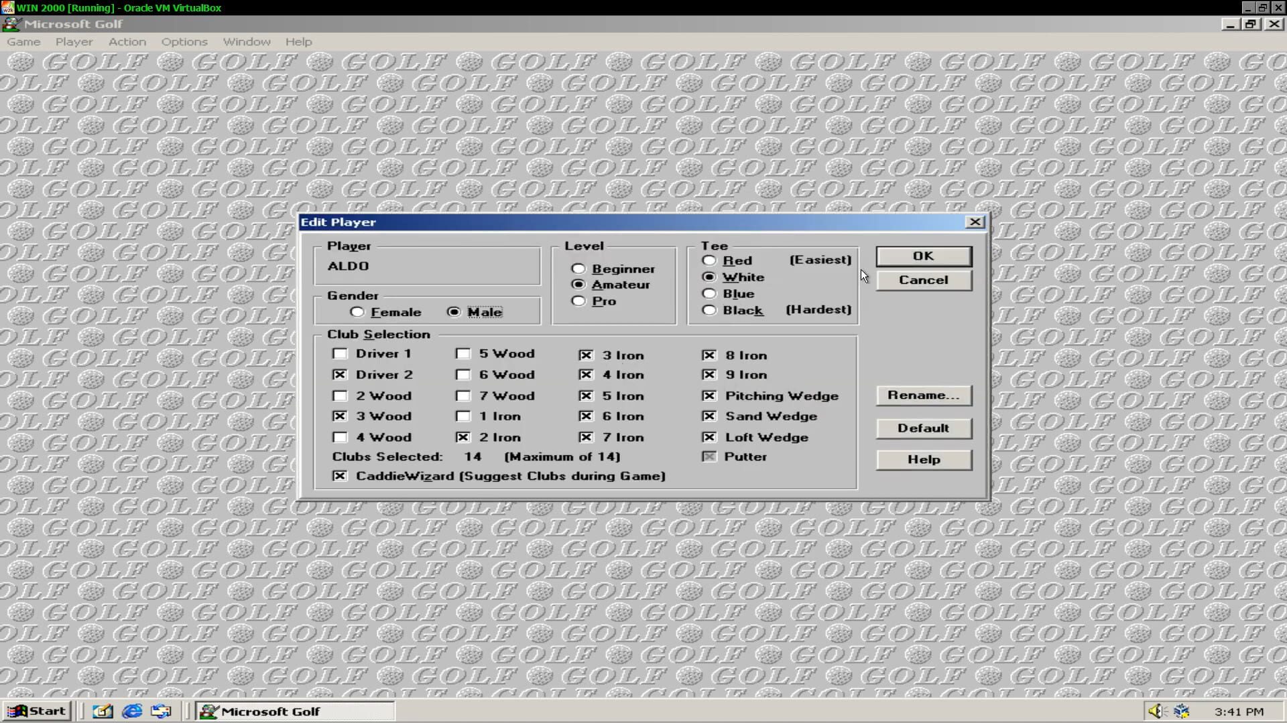
Task: Select the Female gender radio button
Action: (x=357, y=312)
